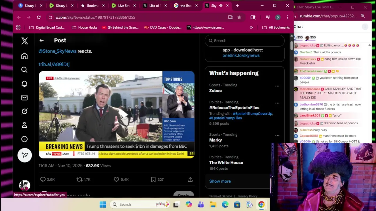Open File Explorer from taskbar
The width and height of the screenshot is (376, 211).
(x=213, y=205)
